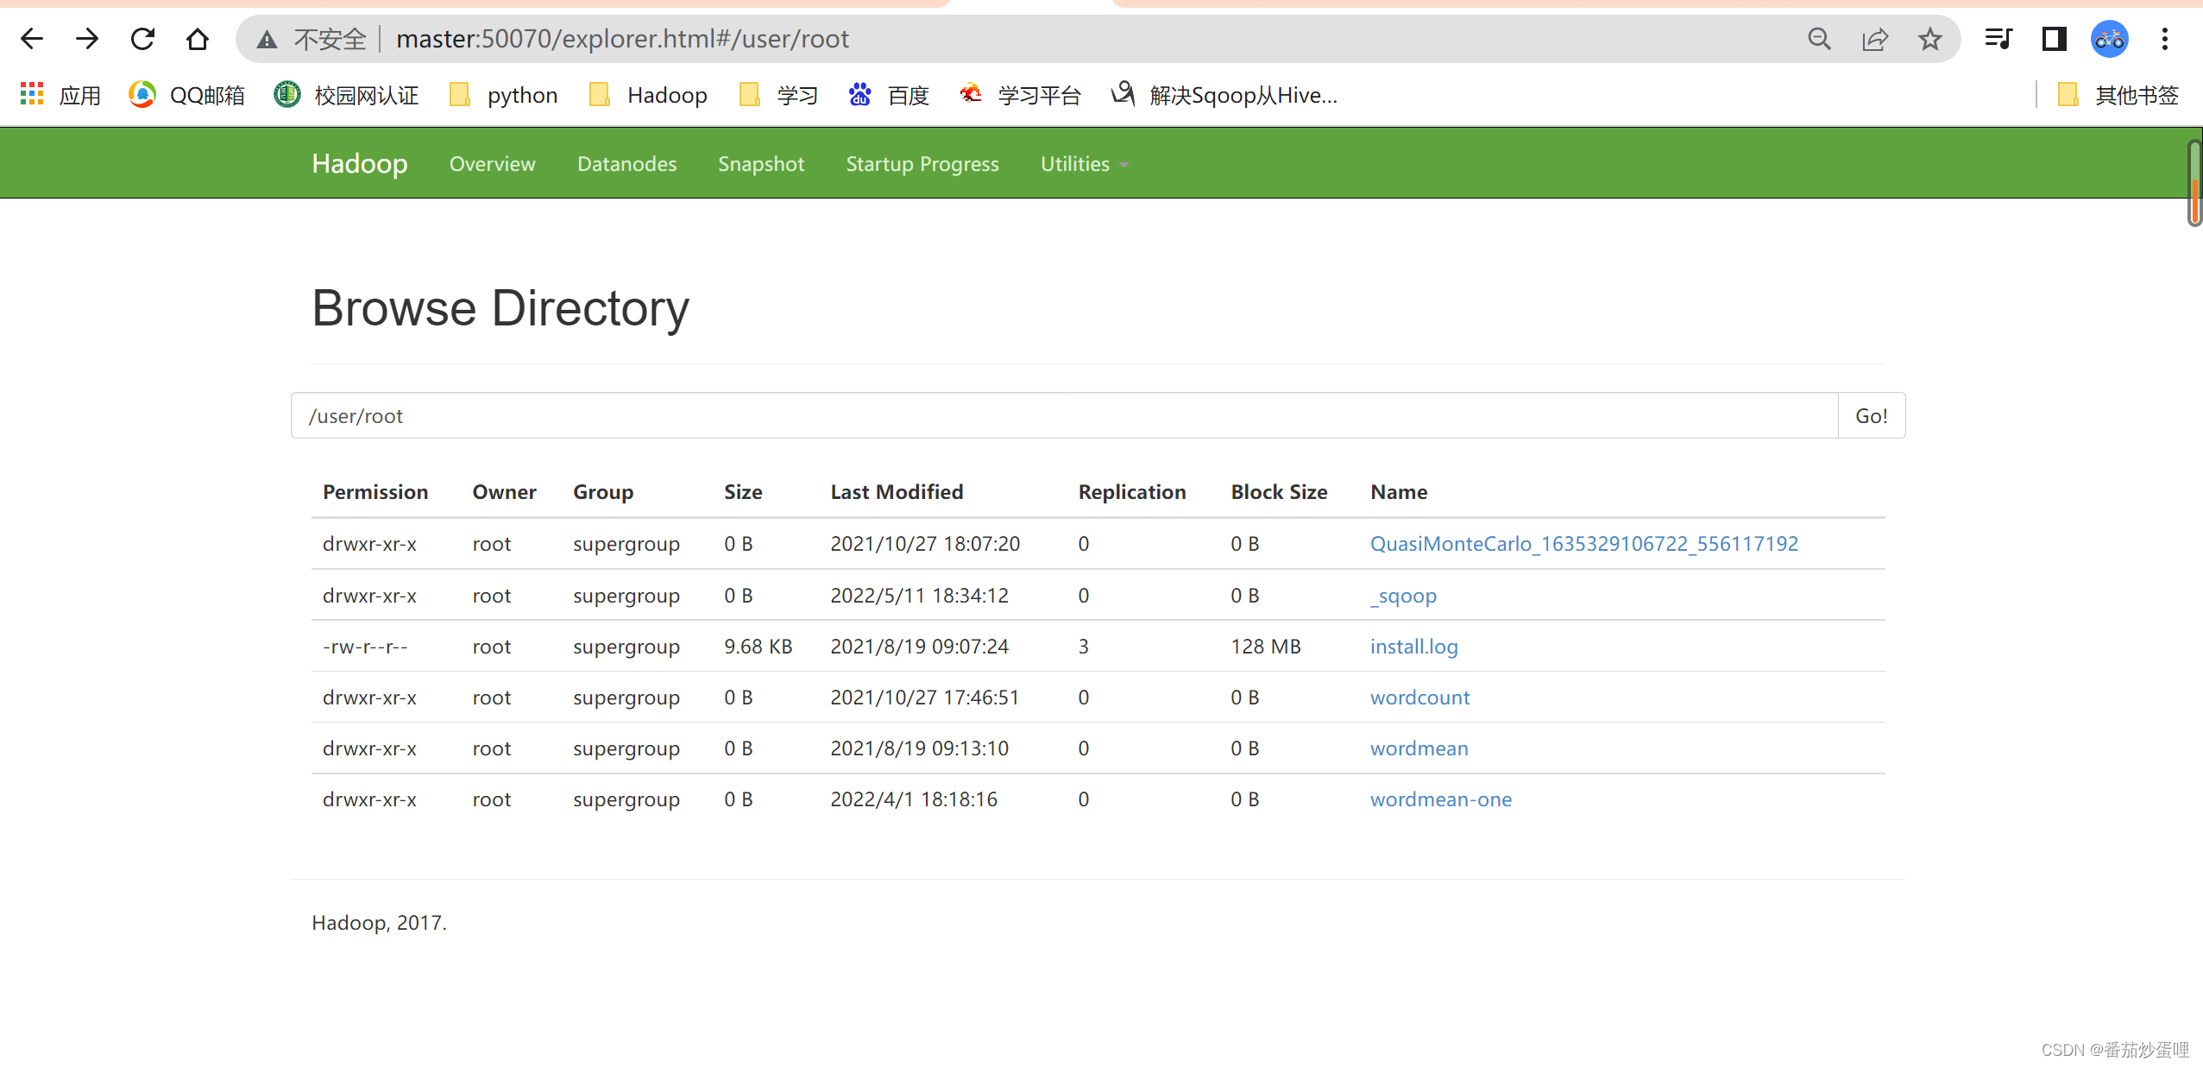Open the _sqoop directory
Viewport: 2203px width, 1067px height.
pos(1402,595)
